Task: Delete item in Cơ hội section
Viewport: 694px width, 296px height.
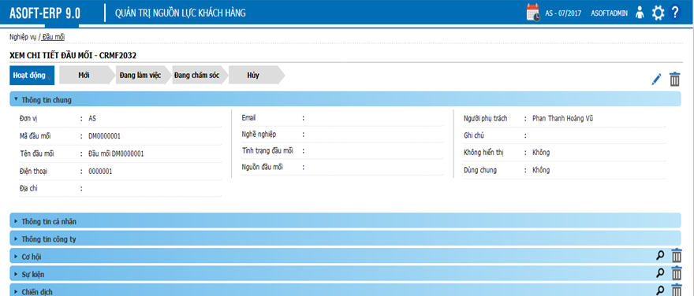Action: pos(677,256)
